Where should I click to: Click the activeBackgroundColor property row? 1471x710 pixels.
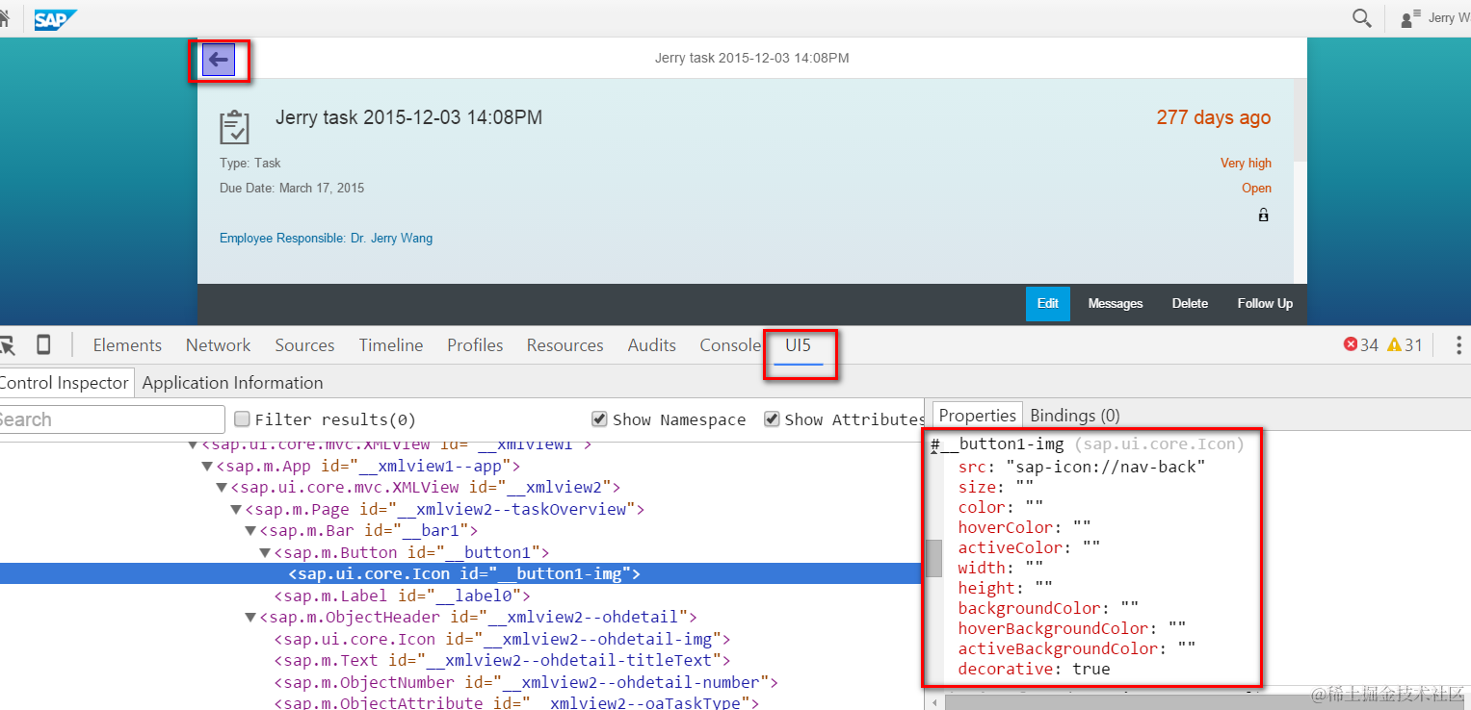[1077, 648]
